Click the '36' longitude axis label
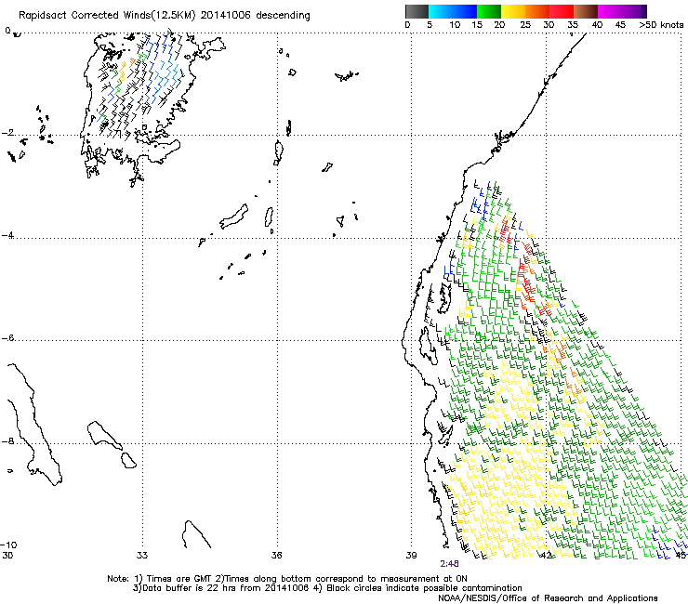688x604 pixels. [276, 556]
